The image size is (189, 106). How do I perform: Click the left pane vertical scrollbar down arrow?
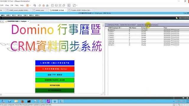pos(103,93)
